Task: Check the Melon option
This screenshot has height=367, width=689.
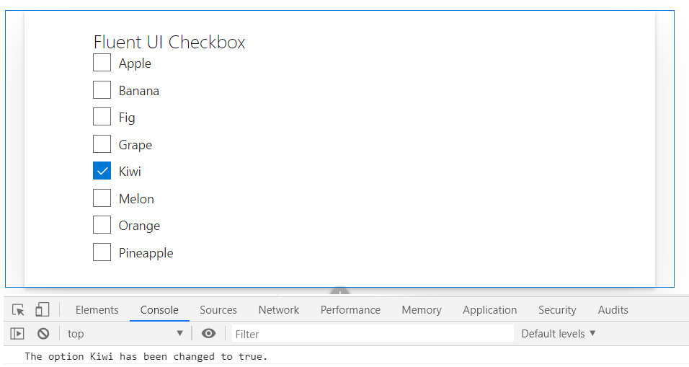Action: pyautogui.click(x=102, y=198)
